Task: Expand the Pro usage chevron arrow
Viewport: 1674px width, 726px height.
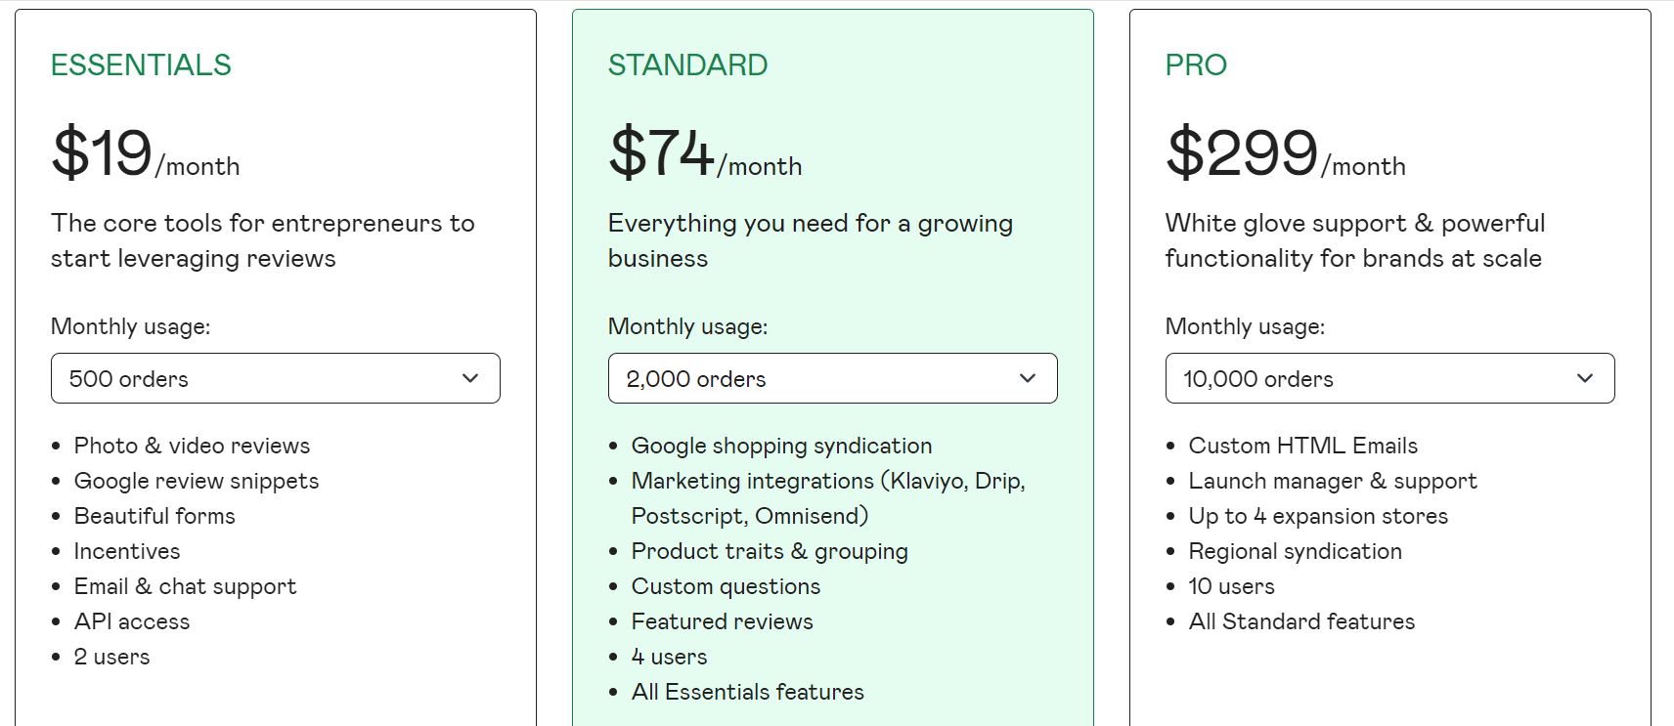Action: pos(1585,378)
